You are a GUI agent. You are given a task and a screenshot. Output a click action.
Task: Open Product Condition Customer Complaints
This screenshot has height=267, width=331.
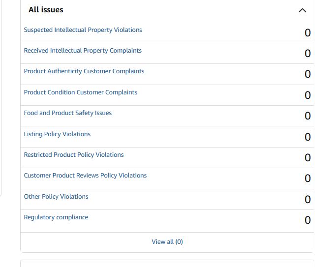81,92
